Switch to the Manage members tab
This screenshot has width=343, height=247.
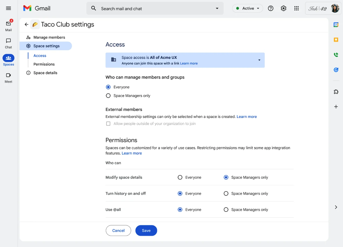coord(49,37)
